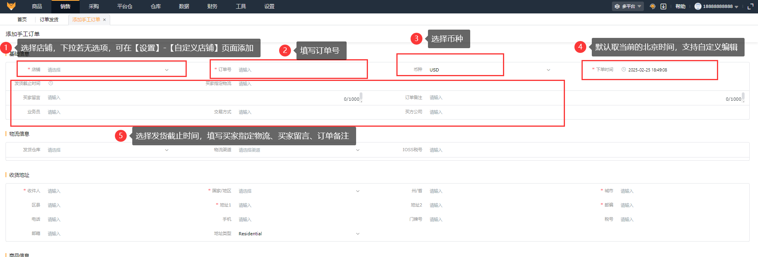Click the clock icon in 下单时间 field
The height and width of the screenshot is (257, 758).
tap(624, 69)
